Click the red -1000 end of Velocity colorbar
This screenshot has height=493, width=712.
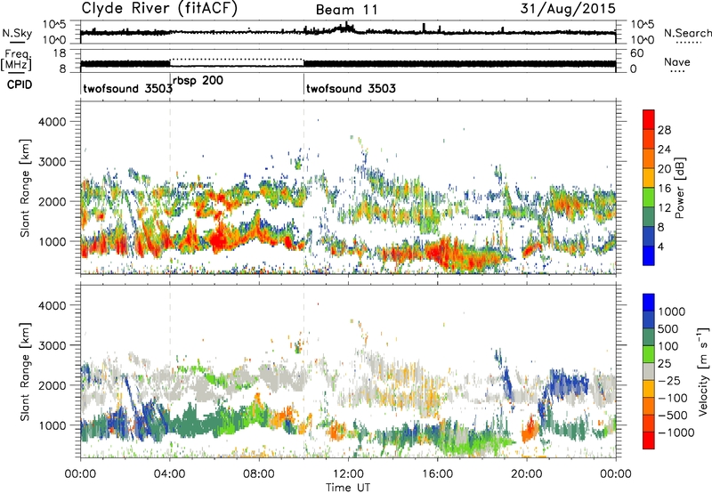[x=649, y=440]
